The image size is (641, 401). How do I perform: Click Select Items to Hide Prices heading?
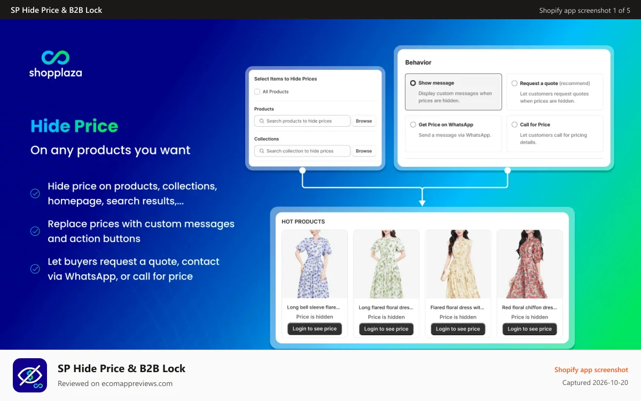[285, 79]
